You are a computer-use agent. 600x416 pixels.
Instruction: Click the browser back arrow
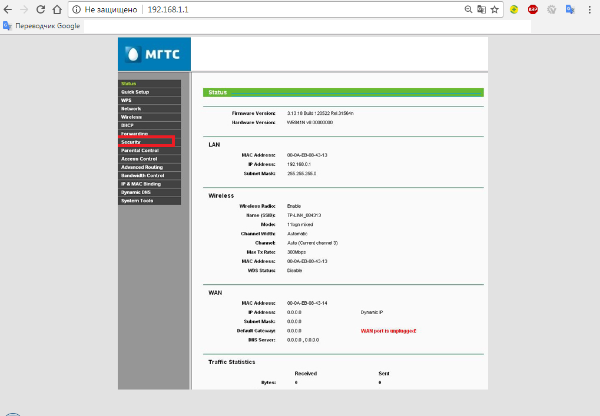click(x=8, y=9)
